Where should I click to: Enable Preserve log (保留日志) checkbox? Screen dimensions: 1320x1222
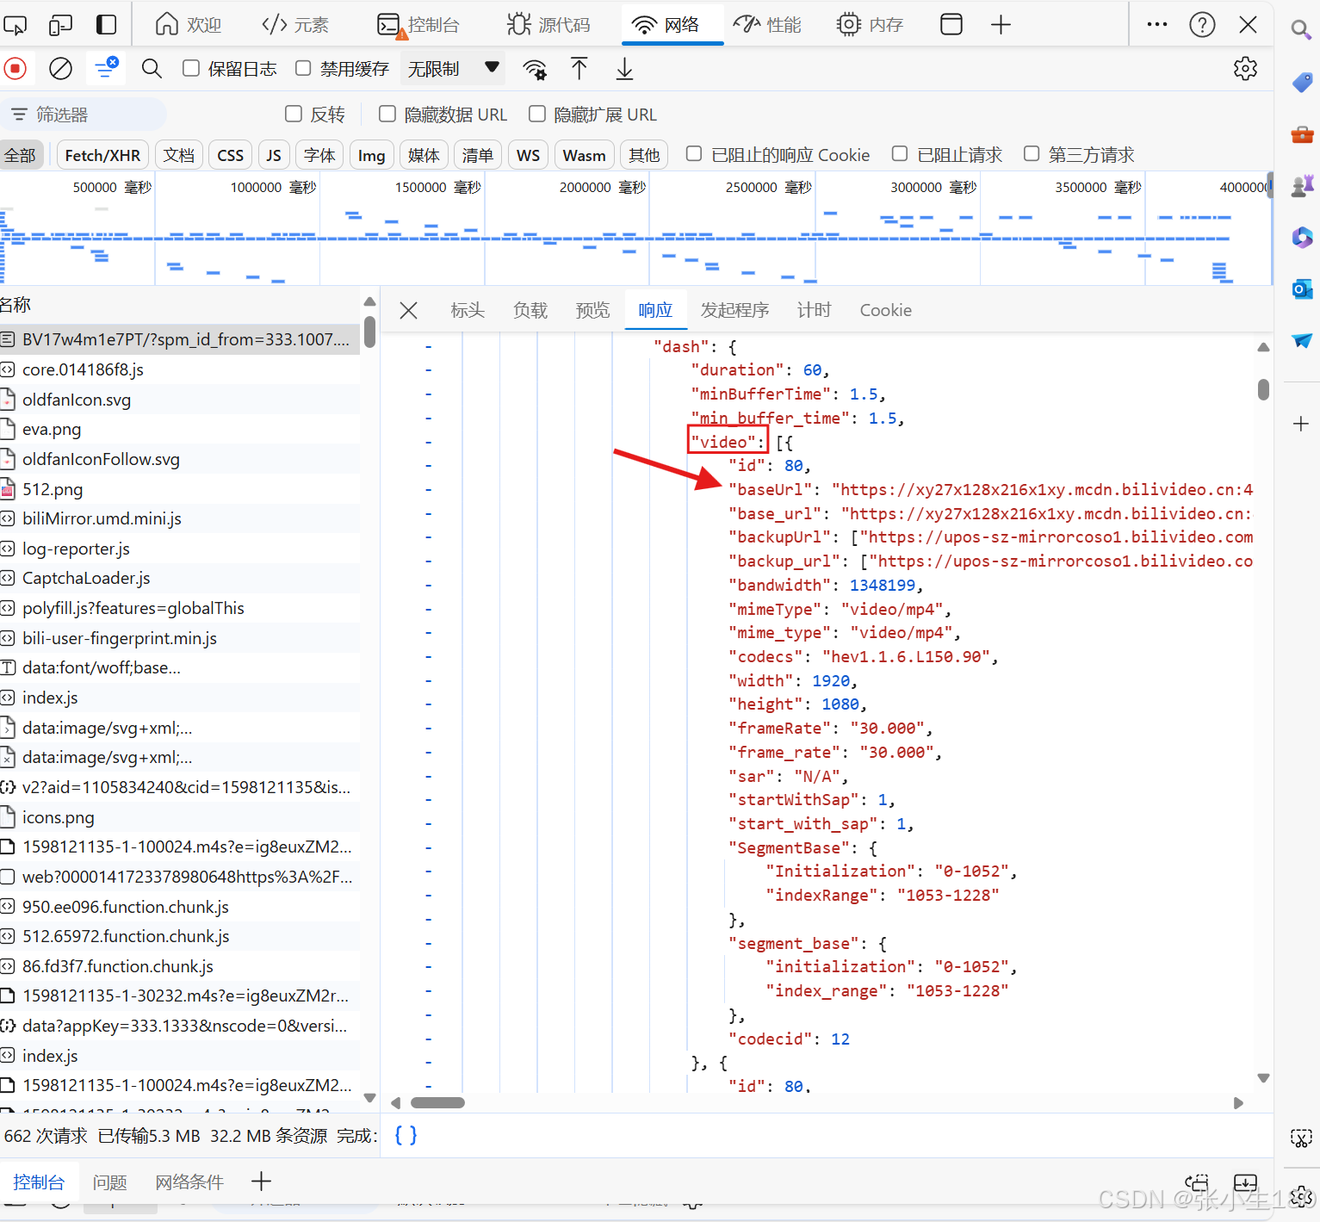pos(191,68)
